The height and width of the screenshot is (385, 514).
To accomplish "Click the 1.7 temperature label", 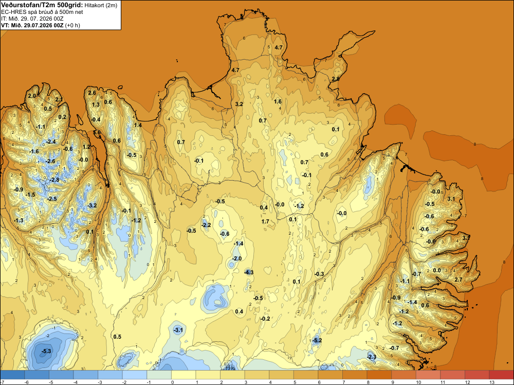I will pos(265,221).
